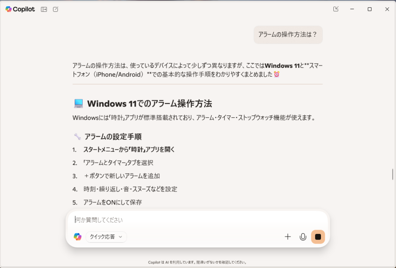This screenshot has width=396, height=268.
Task: Focus the 何か質問してください input field
Action: point(198,220)
